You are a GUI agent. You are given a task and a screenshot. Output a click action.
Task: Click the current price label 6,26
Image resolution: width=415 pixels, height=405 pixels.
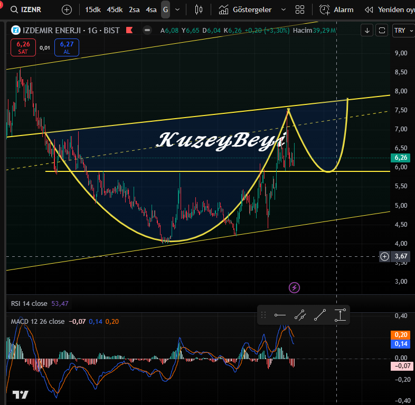click(400, 158)
